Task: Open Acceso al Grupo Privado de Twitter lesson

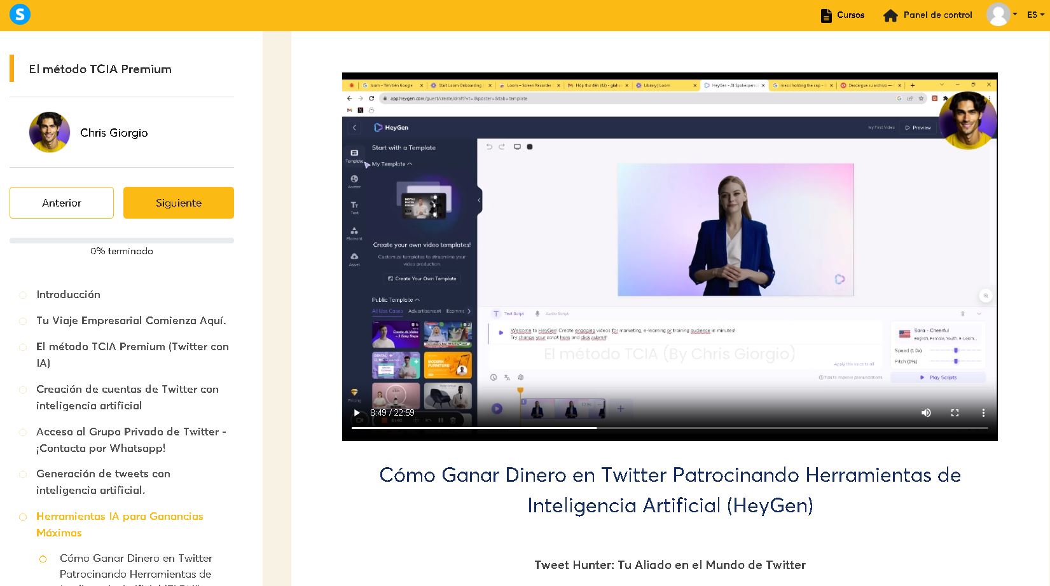Action: click(x=131, y=440)
